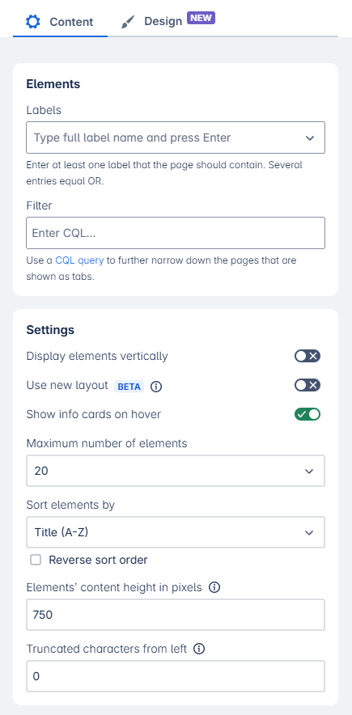Click the content height field showing 750
352x715 pixels.
176,615
